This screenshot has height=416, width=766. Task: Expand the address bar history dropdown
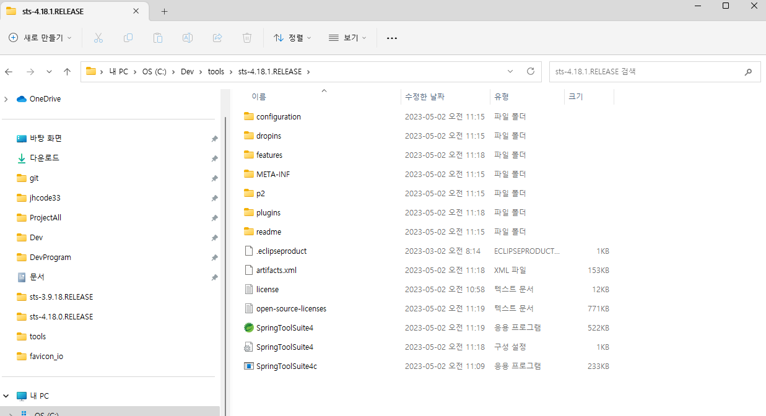510,71
